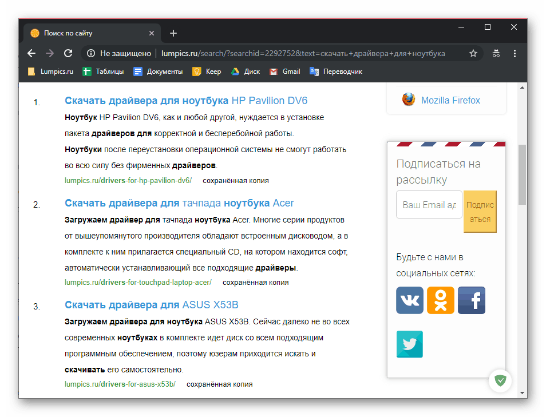This screenshot has height=417, width=546.
Task: Open the Документы bookmark
Action: 158,72
